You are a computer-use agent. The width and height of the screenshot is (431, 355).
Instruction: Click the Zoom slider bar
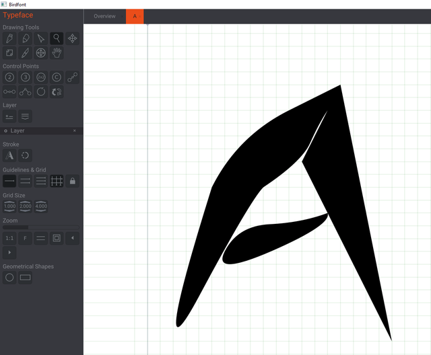pos(41,227)
